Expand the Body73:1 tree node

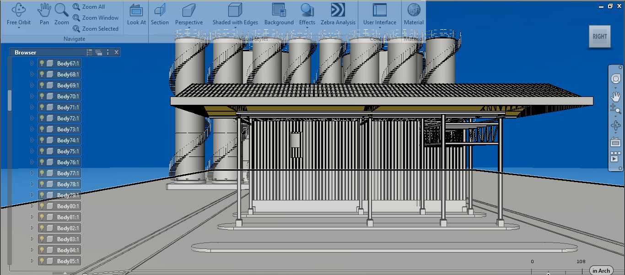tap(32, 129)
